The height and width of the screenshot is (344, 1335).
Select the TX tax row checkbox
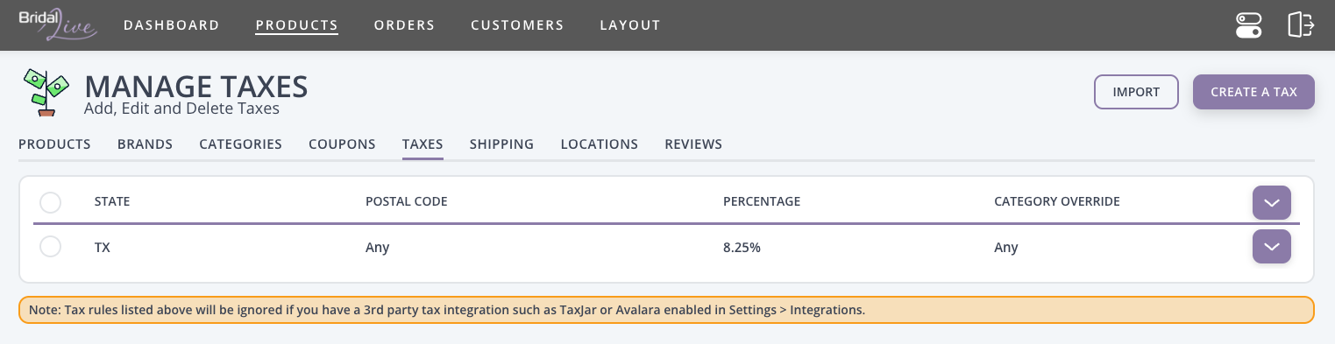[x=51, y=247]
